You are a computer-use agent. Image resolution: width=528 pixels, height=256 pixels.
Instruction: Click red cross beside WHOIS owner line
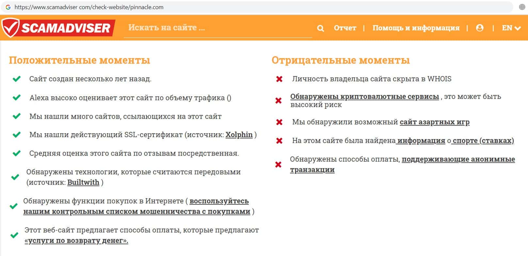279,79
